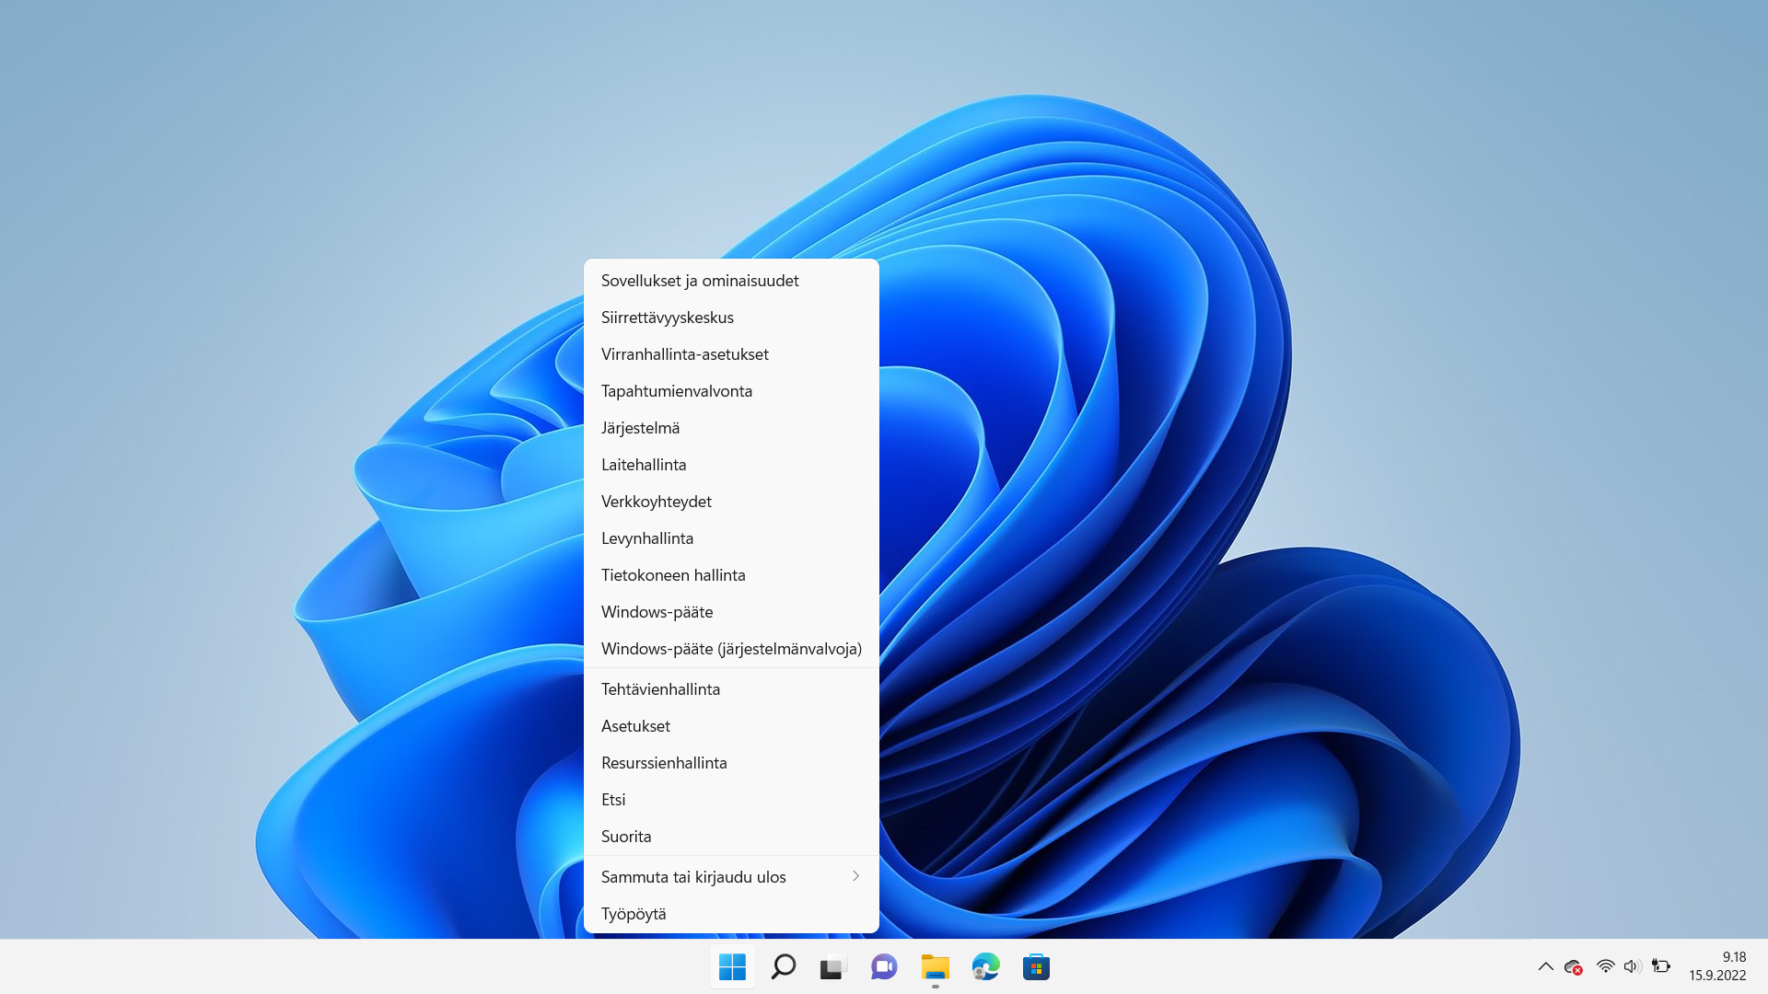This screenshot has height=994, width=1768.
Task: Open Laitehallinta from the context menu
Action: point(644,464)
